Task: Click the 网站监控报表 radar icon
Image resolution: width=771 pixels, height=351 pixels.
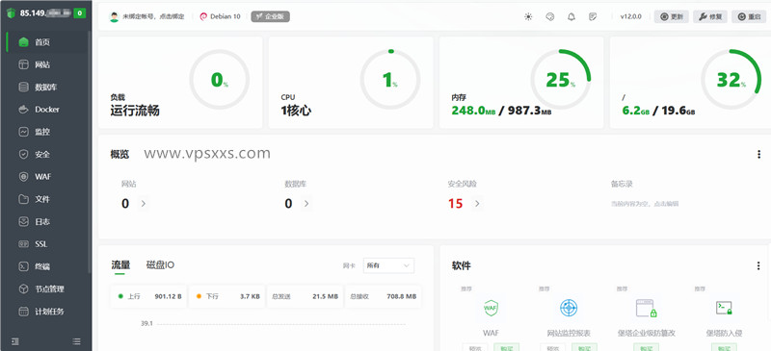Action: (569, 309)
